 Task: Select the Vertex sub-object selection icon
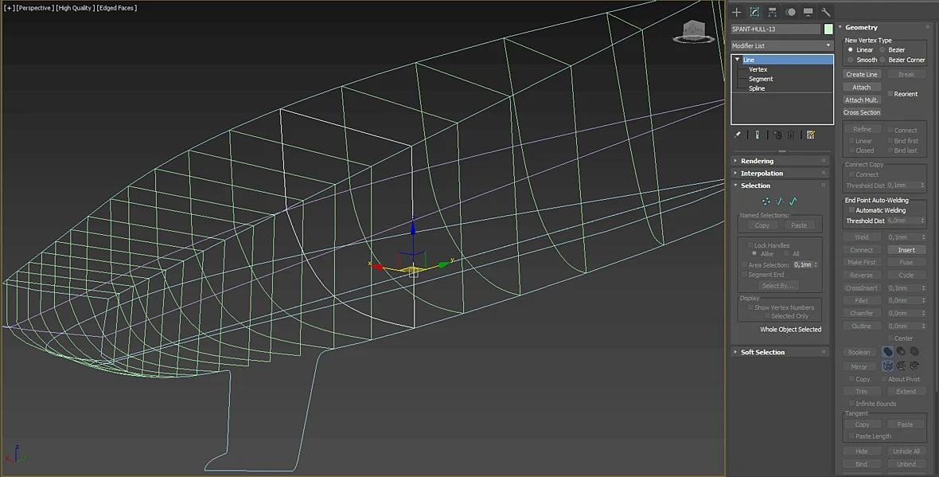(766, 201)
